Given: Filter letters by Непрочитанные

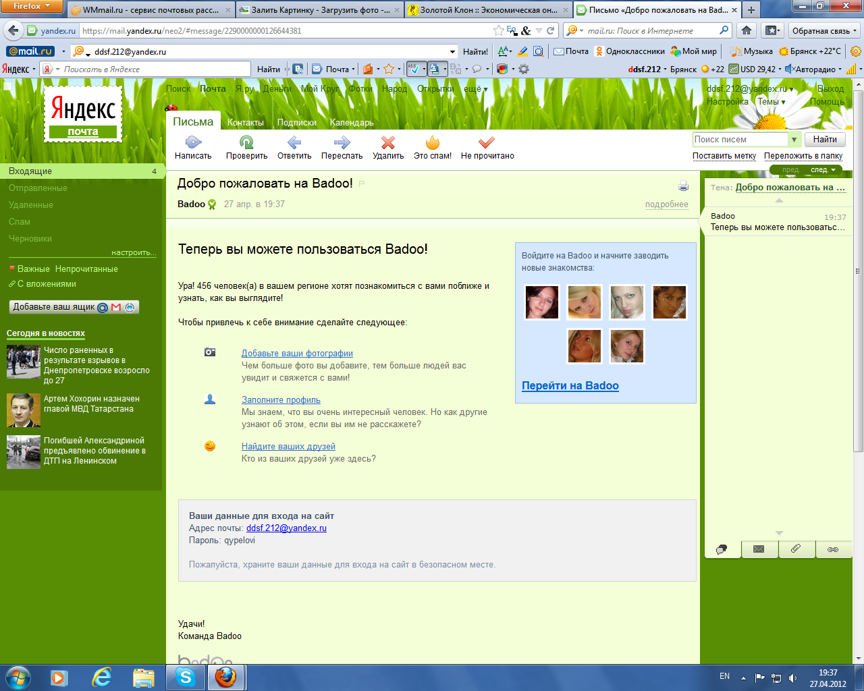Looking at the screenshot, I should pos(86,269).
